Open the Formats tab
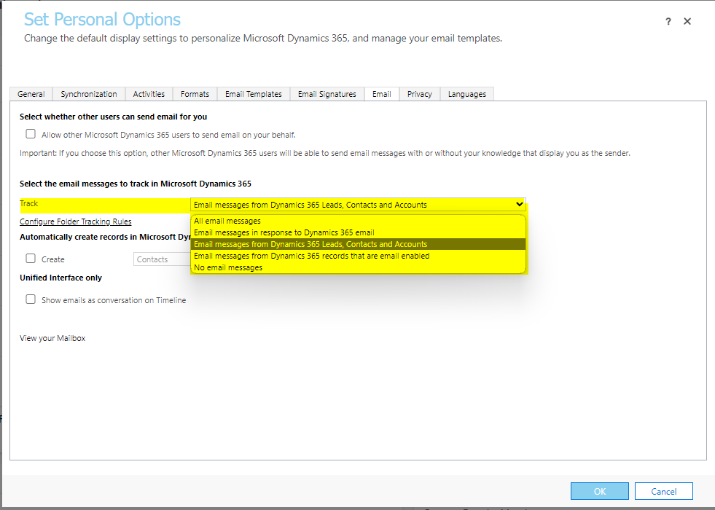Screen dimensions: 715x510 pyautogui.click(x=195, y=94)
